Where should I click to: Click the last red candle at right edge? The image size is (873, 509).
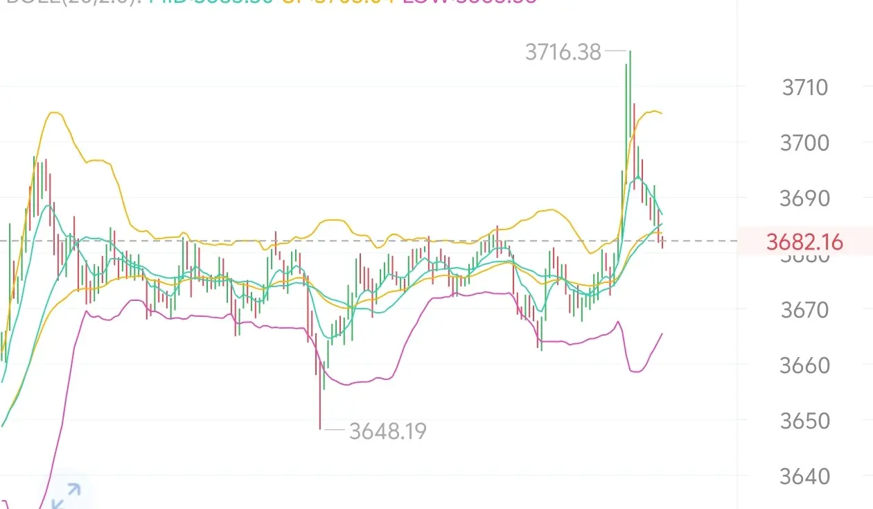point(662,241)
